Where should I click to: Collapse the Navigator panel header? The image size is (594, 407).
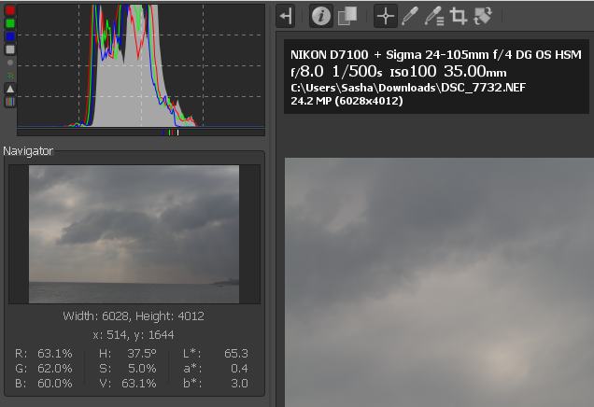click(28, 151)
